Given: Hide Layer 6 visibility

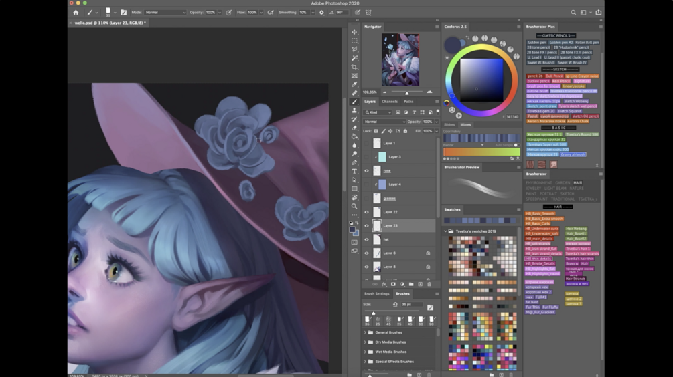Looking at the screenshot, I should point(366,253).
